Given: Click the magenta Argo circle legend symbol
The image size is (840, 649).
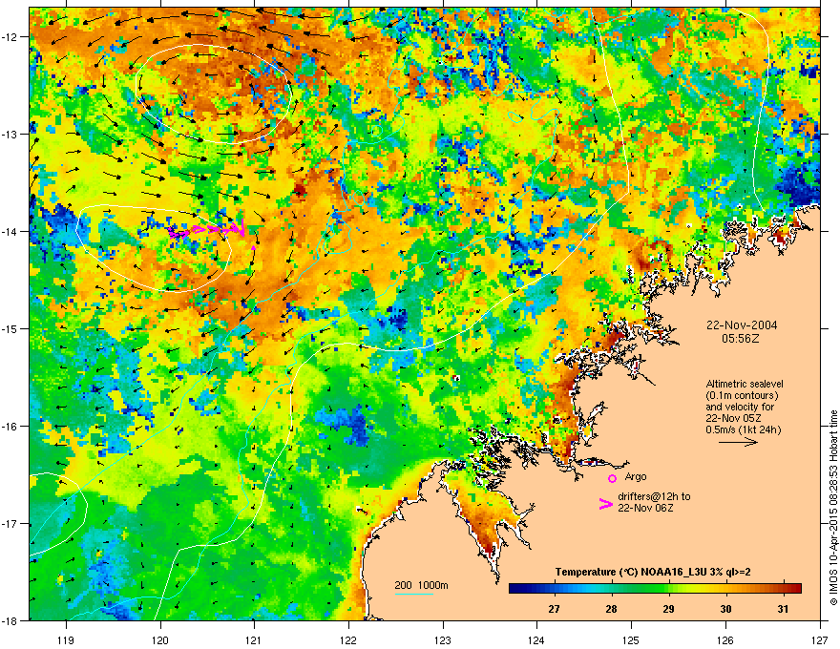Looking at the screenshot, I should (x=612, y=478).
